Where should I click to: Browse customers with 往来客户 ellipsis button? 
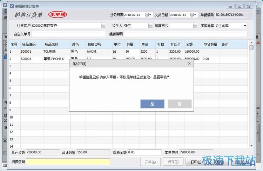coord(103,26)
